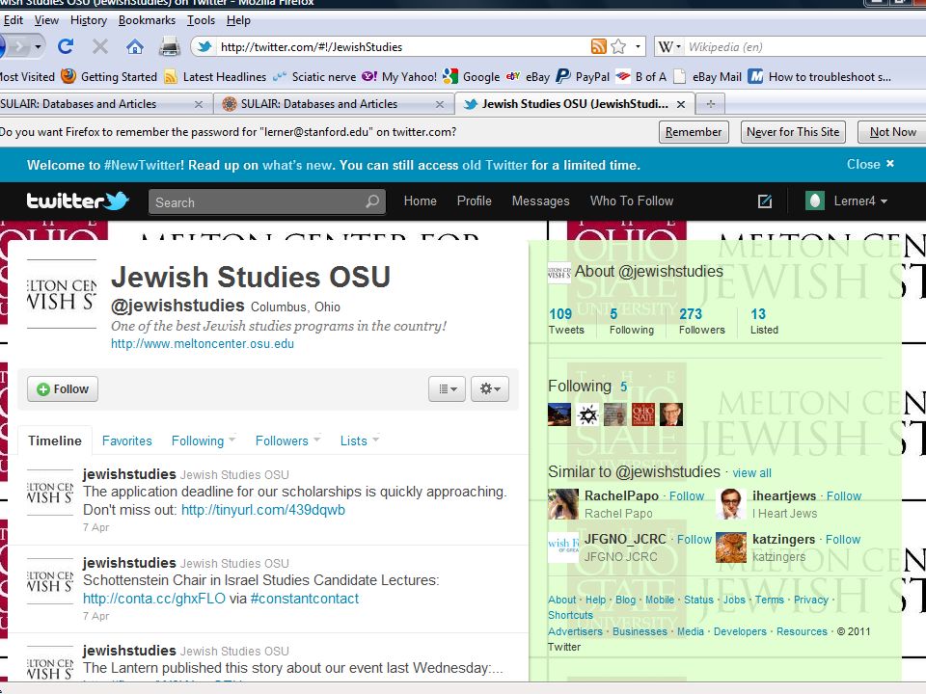
Task: Close the first SULAIR Databases tab
Action: 199,104
